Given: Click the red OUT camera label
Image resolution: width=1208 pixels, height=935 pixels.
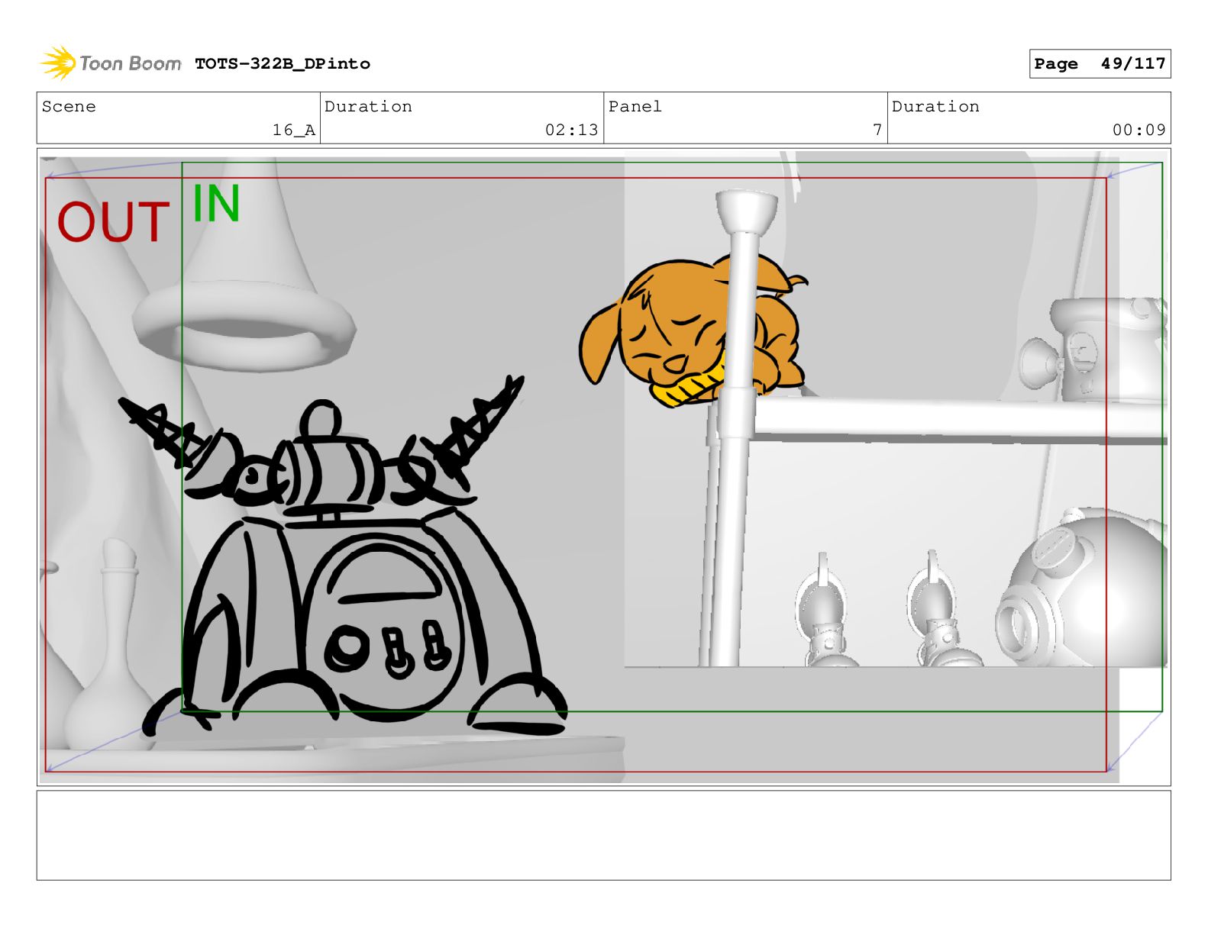Looking at the screenshot, I should pyautogui.click(x=113, y=222).
